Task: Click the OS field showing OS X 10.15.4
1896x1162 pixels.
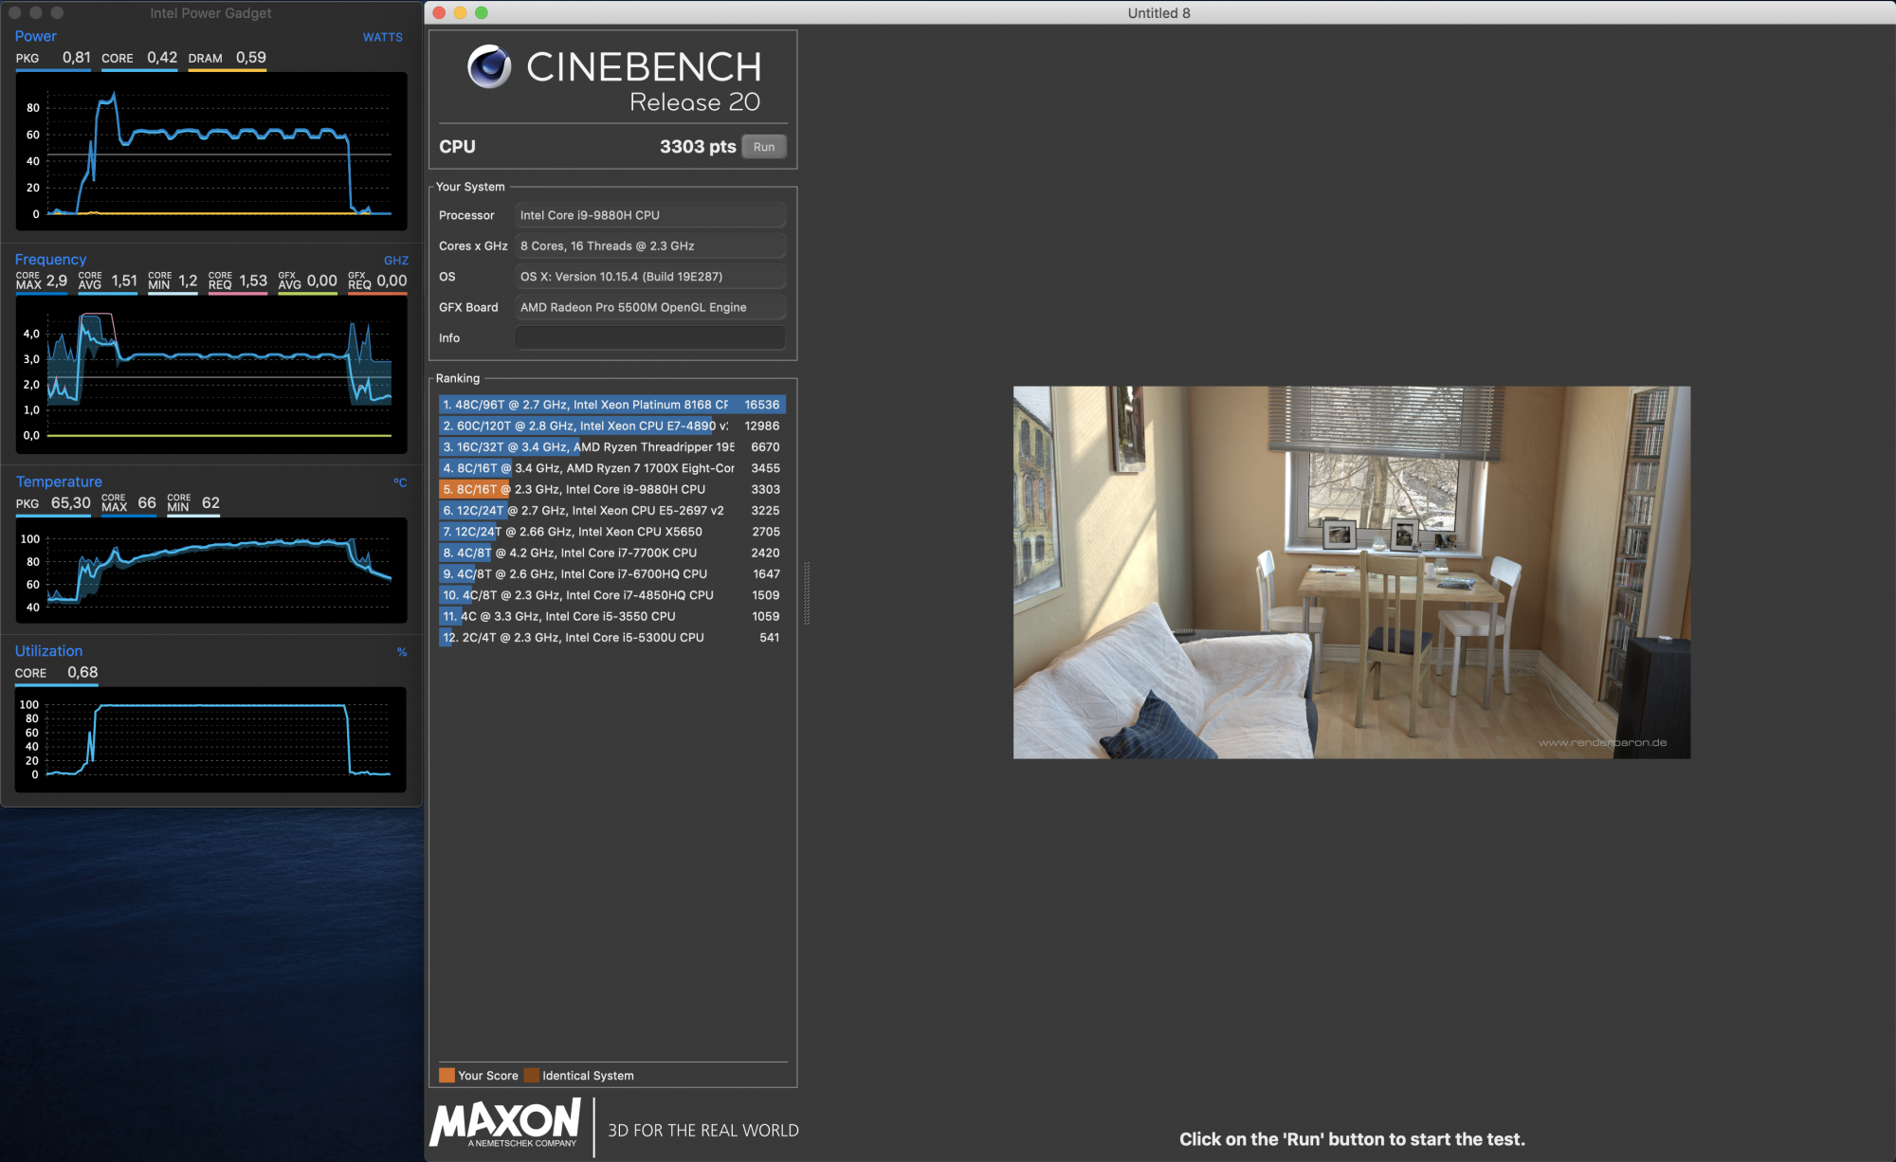Action: [x=648, y=276]
